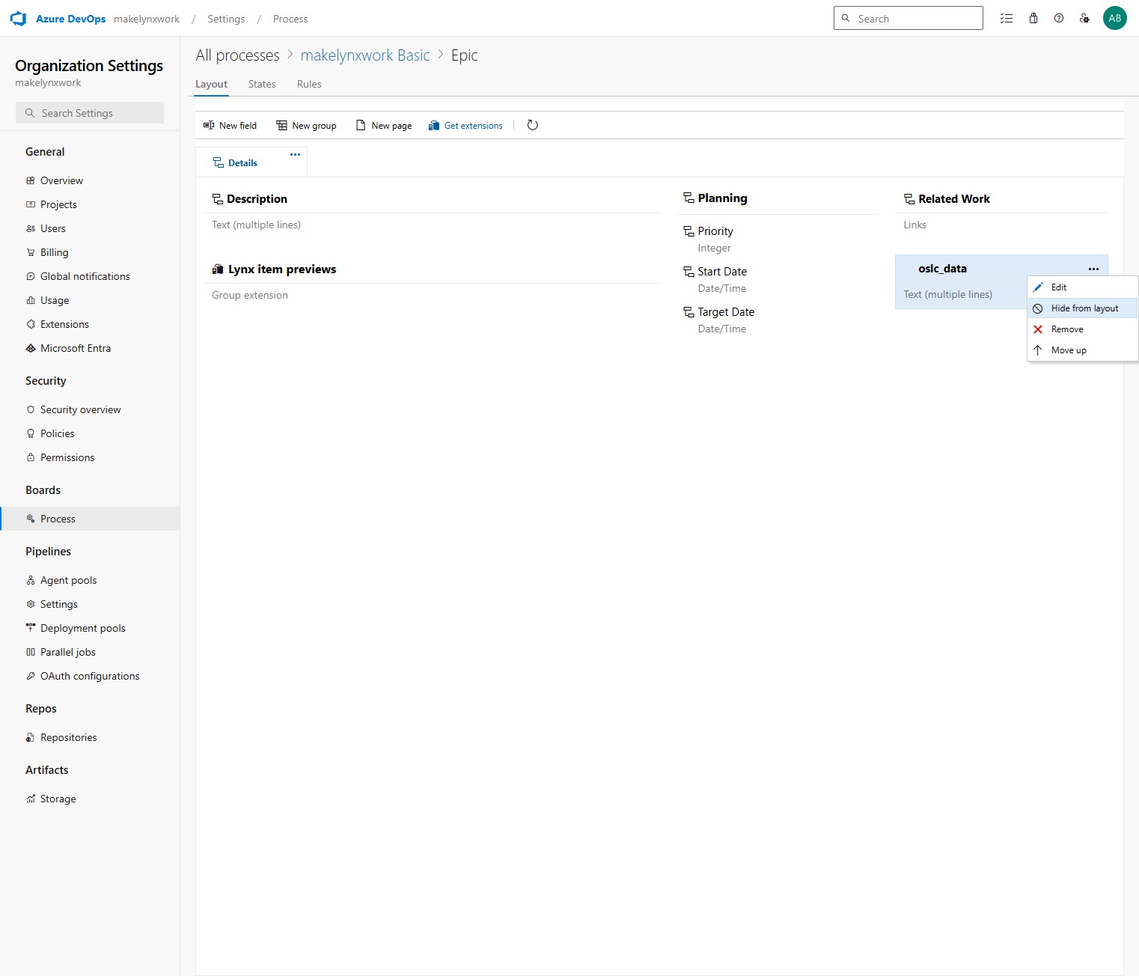1139x976 pixels.
Task: Open Billing in the sidebar
Action: (x=90, y=252)
